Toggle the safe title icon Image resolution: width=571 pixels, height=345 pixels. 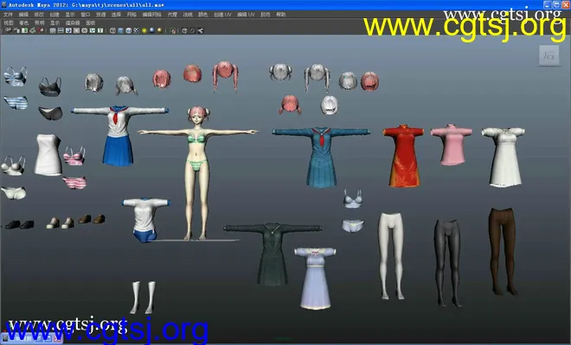pyautogui.click(x=100, y=30)
